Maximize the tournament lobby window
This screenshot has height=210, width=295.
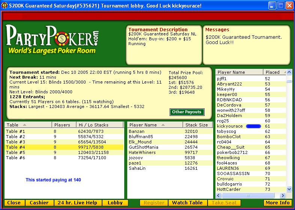click(x=281, y=6)
